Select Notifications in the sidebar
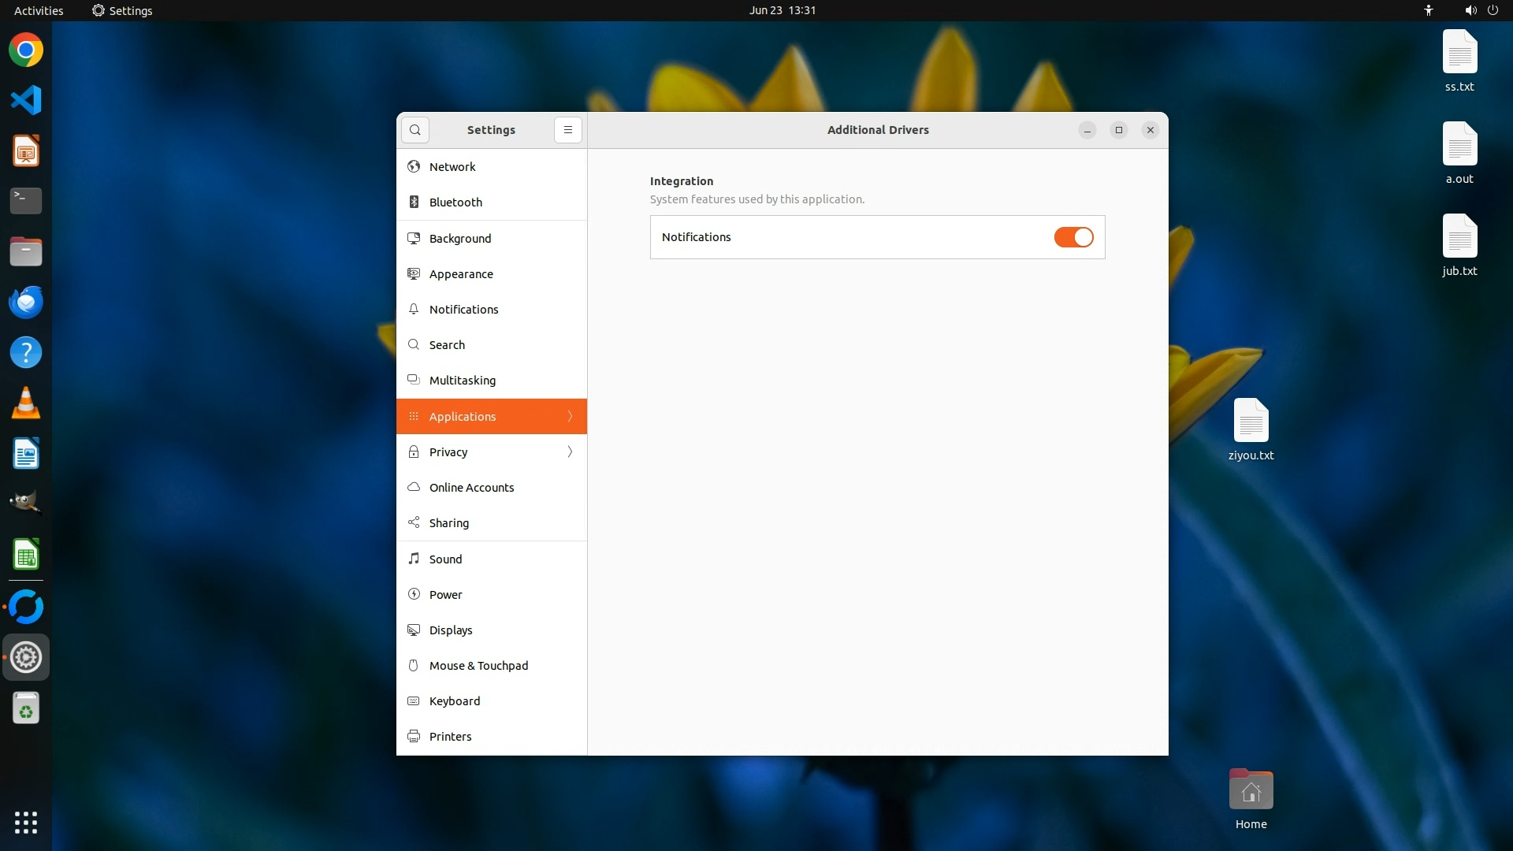The height and width of the screenshot is (851, 1513). tap(463, 310)
